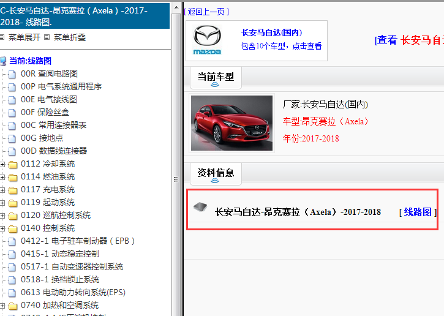Click the red Axela car thumbnail
Image resolution: width=444 pixels, height=316 pixels.
coord(231,123)
